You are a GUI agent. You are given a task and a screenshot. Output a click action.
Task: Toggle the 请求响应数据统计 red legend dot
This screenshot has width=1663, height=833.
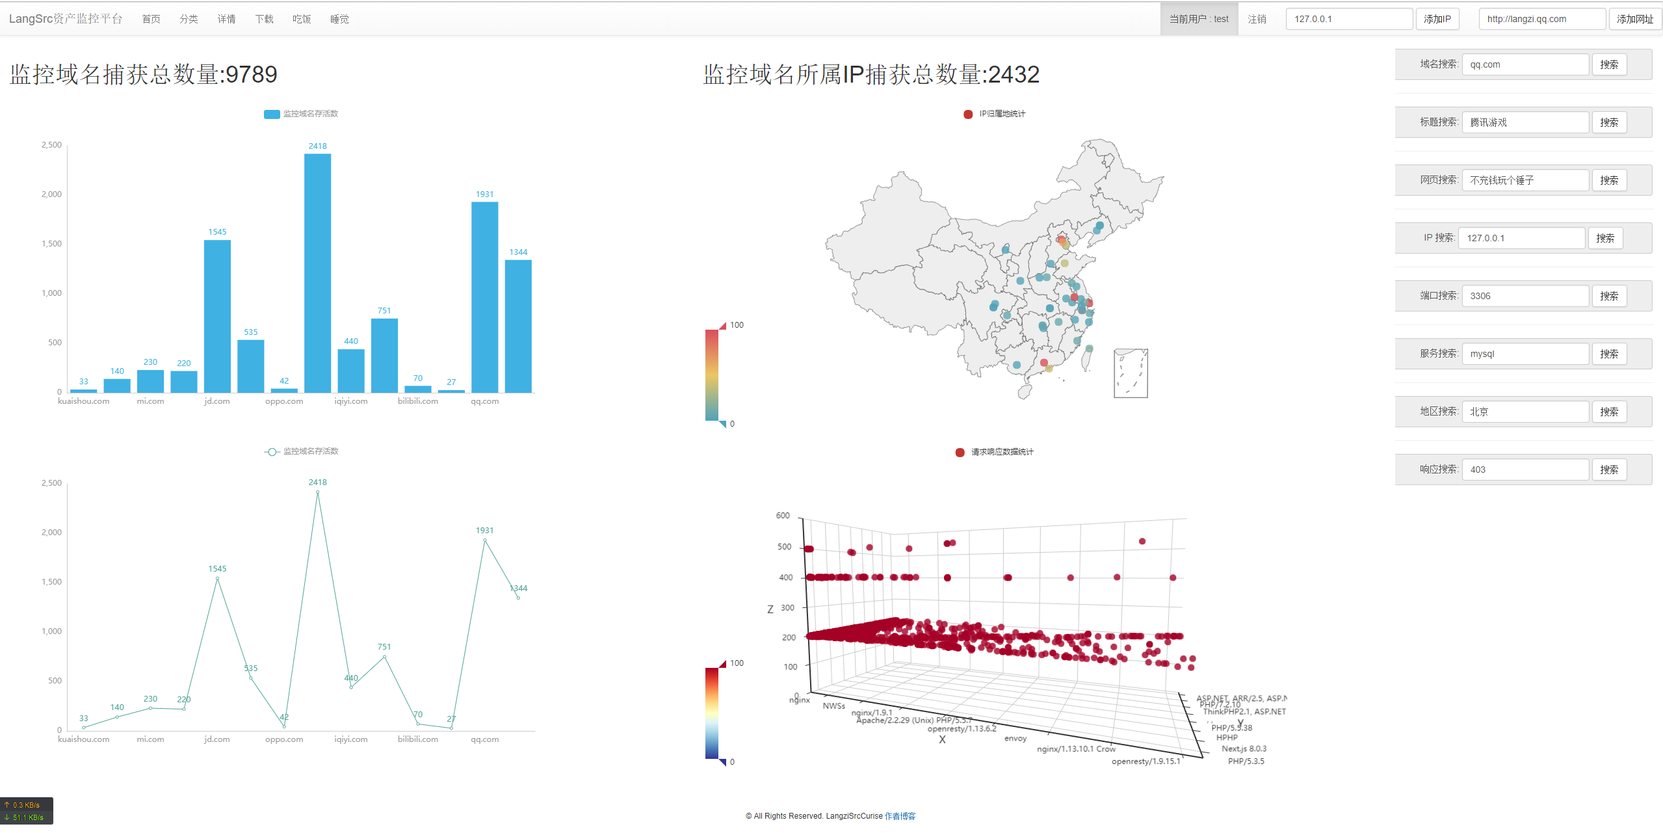(x=960, y=453)
